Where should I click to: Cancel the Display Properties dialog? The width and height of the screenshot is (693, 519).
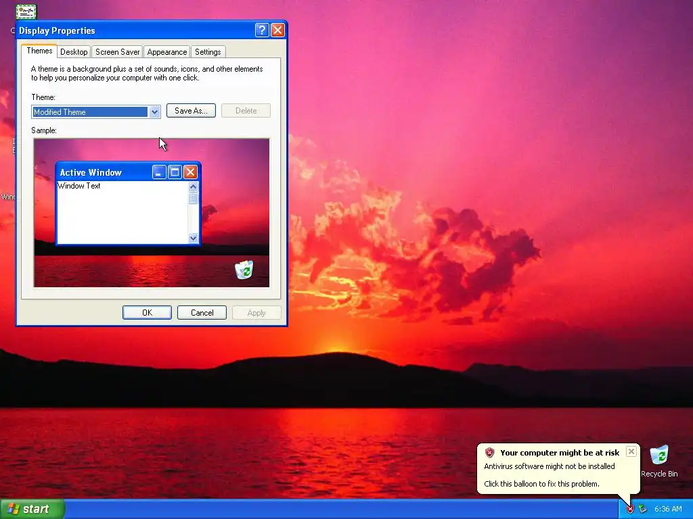pyautogui.click(x=202, y=312)
